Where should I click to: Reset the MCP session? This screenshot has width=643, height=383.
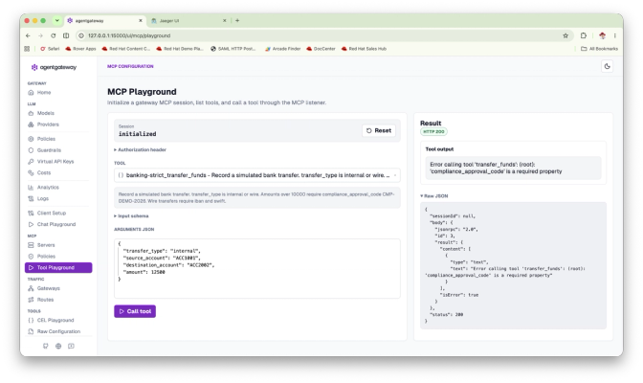click(x=379, y=130)
